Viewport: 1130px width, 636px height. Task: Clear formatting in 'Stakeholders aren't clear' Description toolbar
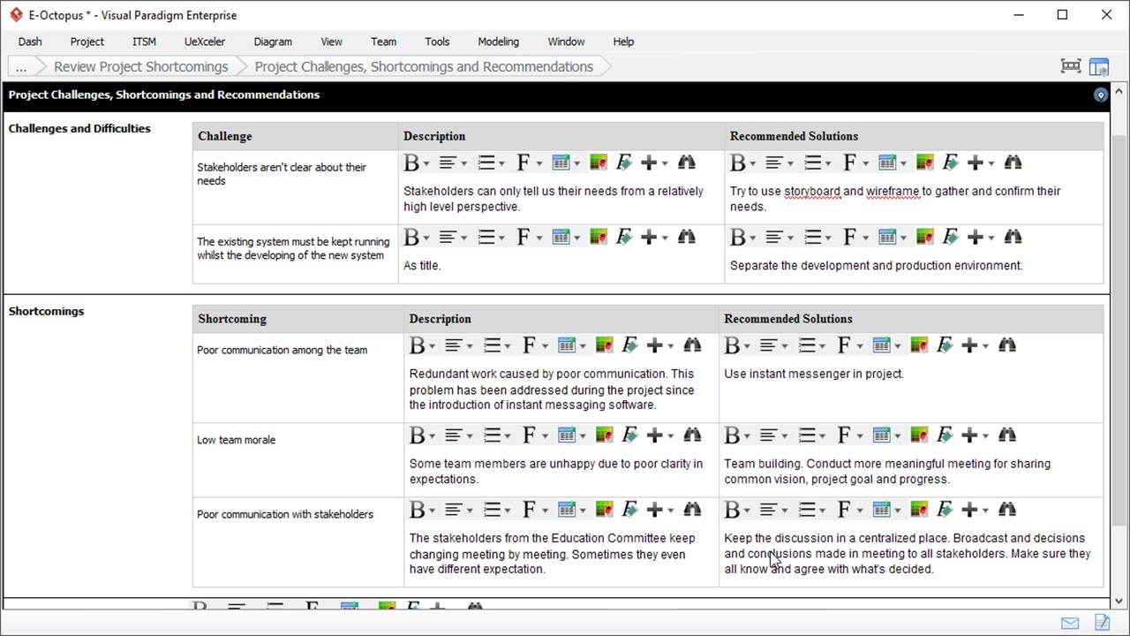click(624, 163)
